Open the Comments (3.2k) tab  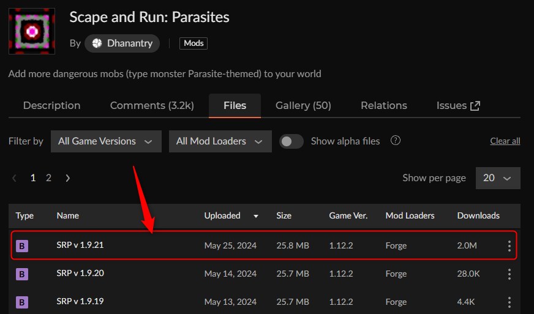point(152,105)
